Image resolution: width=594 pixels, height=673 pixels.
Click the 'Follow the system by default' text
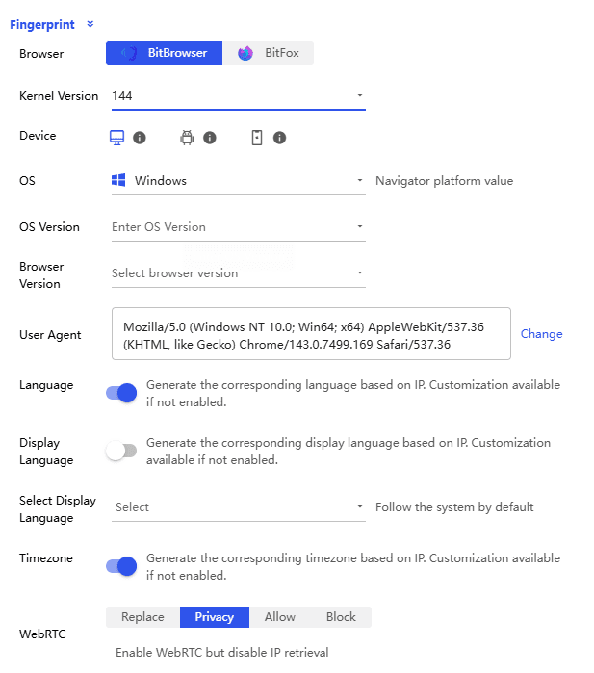coord(454,506)
